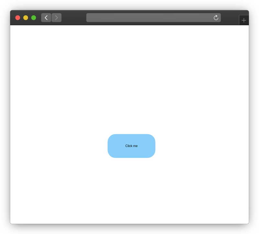
Task: Click me on the centered button
Action: tap(131, 146)
